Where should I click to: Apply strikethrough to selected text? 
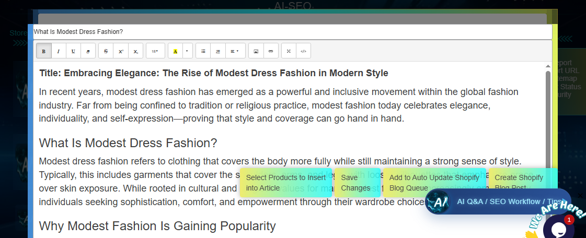[x=106, y=51]
